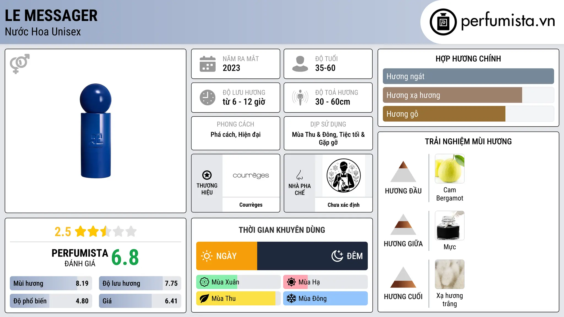Screen dimensions: 564x317
Task: Click the base-note pyramid icon above Hương cuối
Action: 403,277
